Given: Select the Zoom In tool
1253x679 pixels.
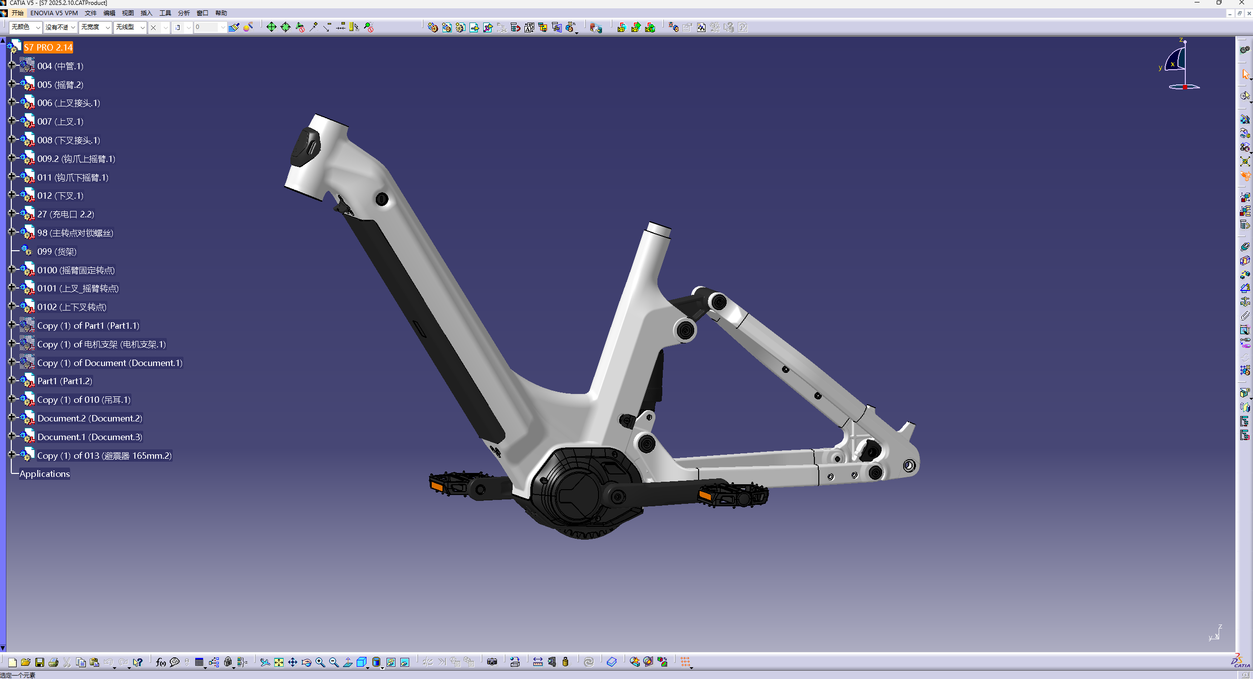Looking at the screenshot, I should [x=319, y=661].
